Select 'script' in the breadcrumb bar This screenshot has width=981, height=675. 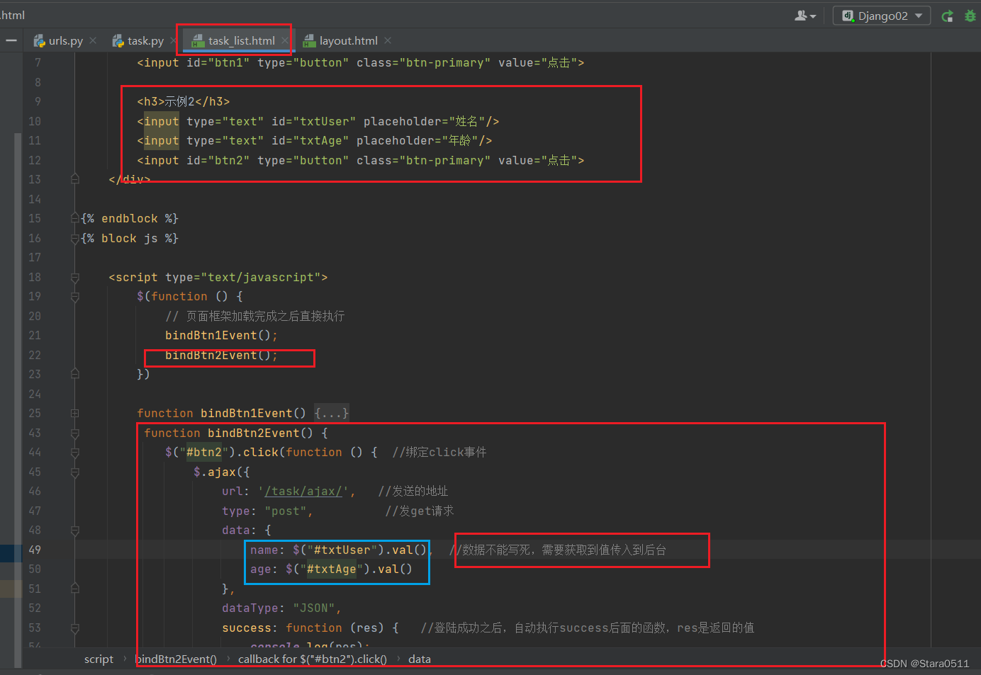[x=99, y=659]
